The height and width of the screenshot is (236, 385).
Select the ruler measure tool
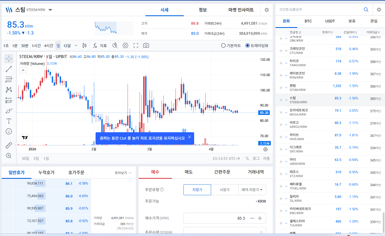tap(9, 145)
